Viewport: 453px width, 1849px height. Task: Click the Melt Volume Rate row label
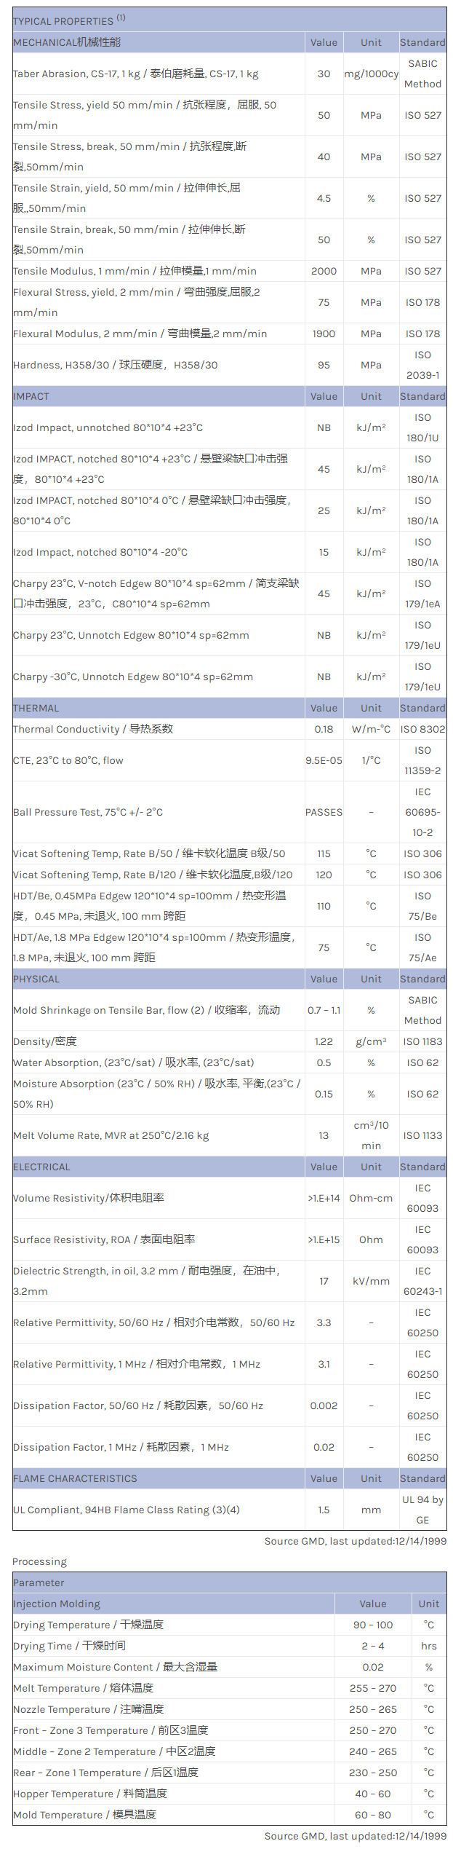point(111,1135)
